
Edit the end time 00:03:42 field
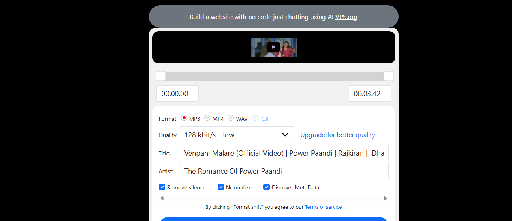[x=369, y=94]
